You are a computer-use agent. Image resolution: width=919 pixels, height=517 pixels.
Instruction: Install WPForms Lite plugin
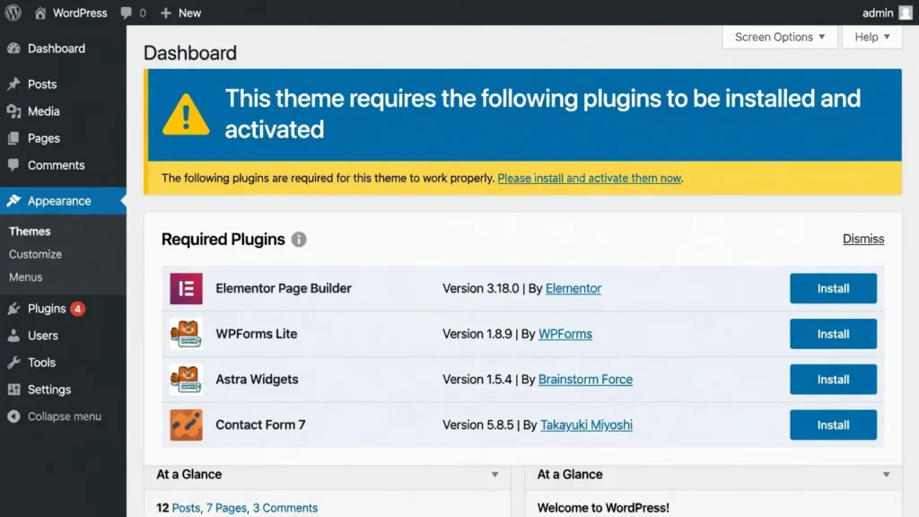(x=833, y=334)
